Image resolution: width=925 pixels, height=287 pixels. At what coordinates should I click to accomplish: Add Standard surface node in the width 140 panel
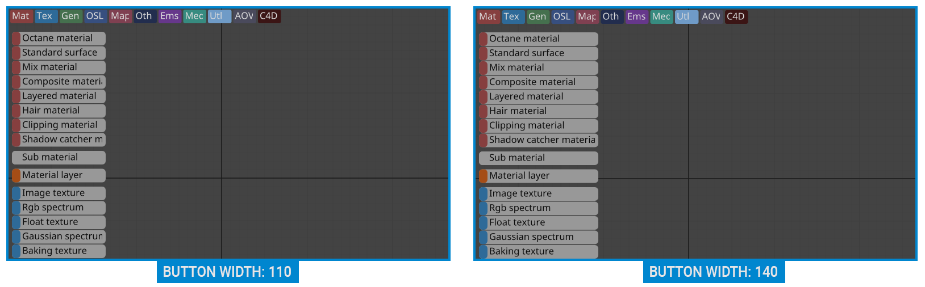pyautogui.click(x=538, y=53)
